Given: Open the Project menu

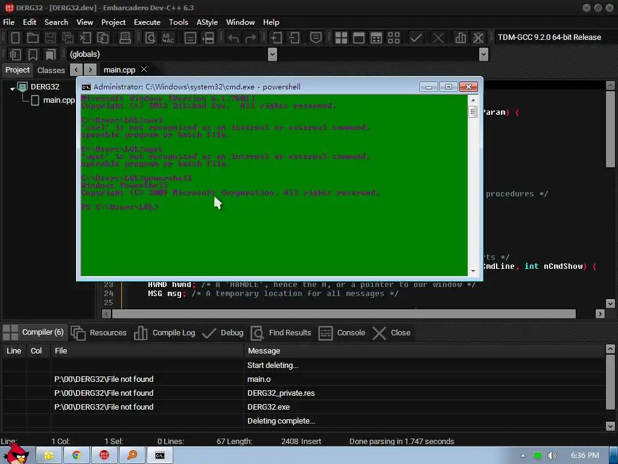Looking at the screenshot, I should point(113,22).
